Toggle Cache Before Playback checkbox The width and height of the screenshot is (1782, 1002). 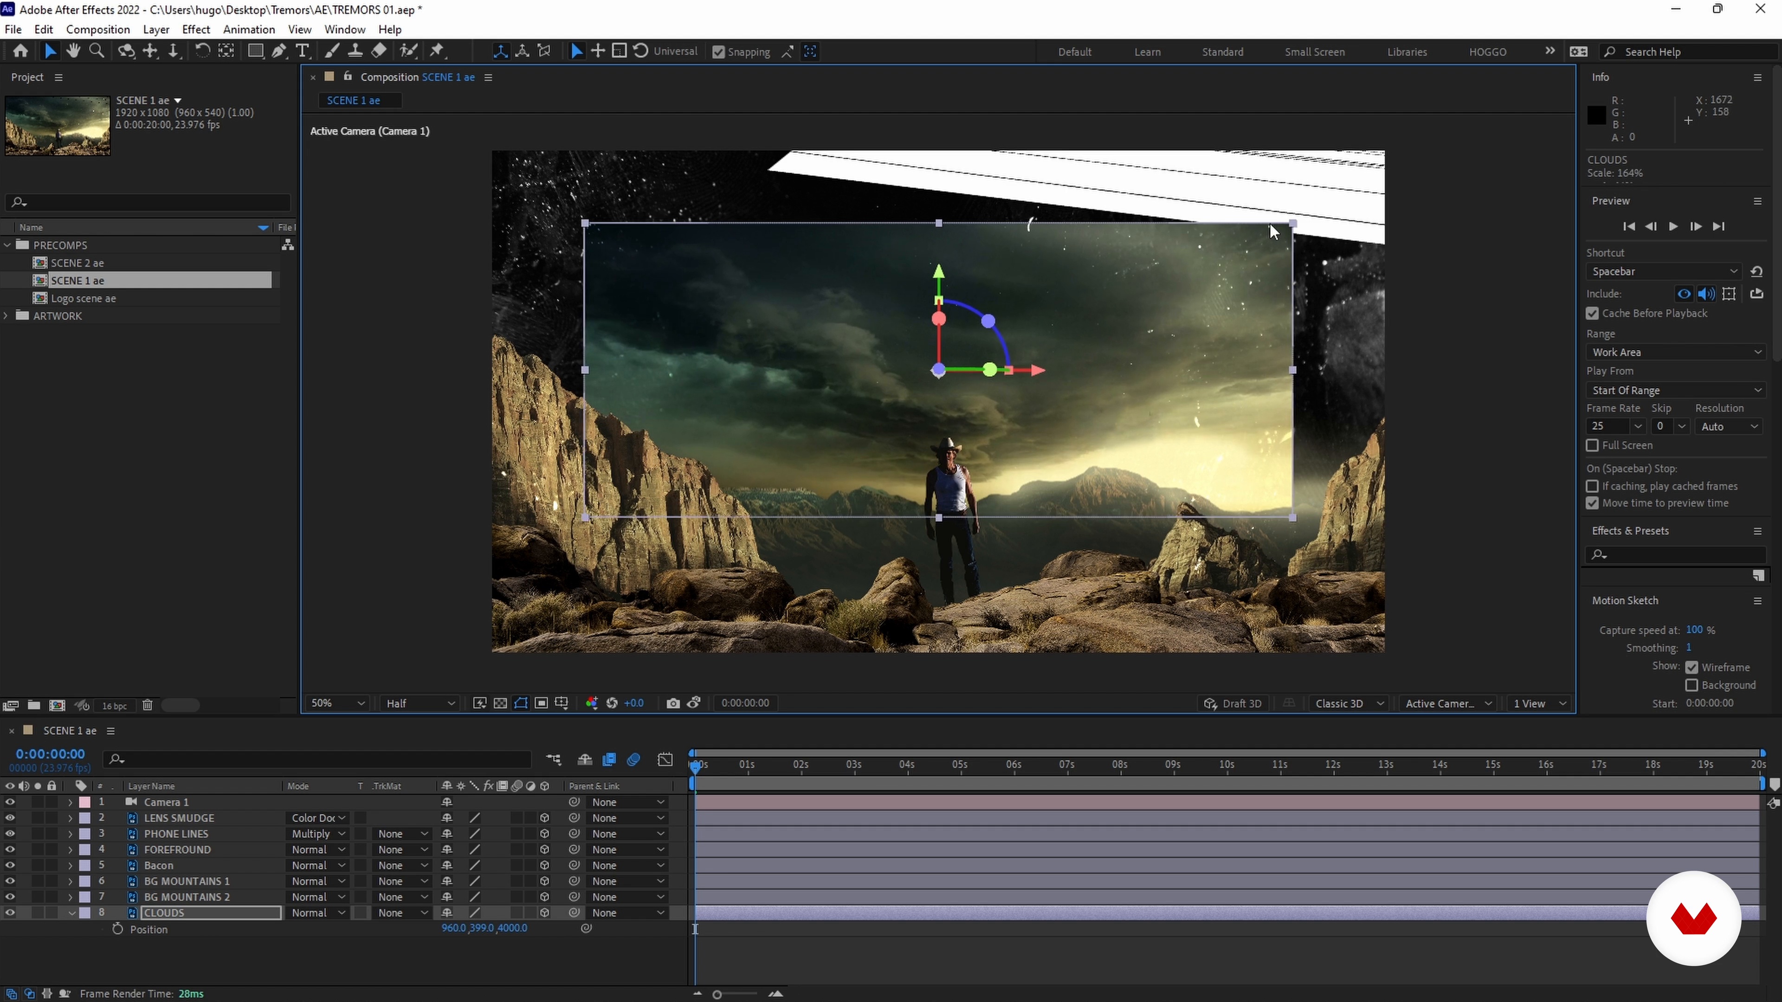[x=1593, y=313]
